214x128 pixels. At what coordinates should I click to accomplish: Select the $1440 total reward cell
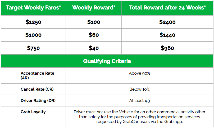(x=167, y=35)
